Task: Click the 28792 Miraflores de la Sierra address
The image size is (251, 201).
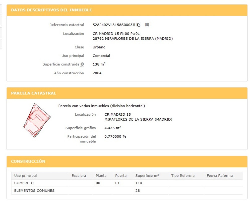Action: 133,39
